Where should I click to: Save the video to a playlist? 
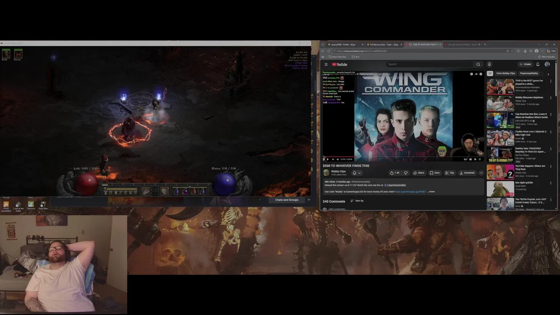(434, 173)
